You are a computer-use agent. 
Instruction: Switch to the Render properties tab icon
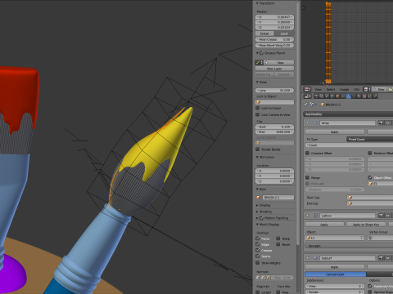[316, 96]
